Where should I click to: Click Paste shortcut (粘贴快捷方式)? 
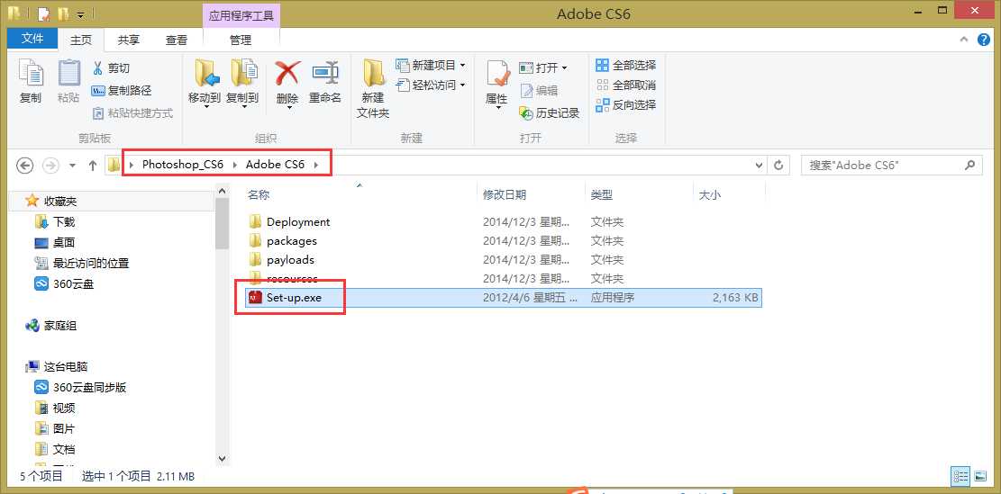[132, 113]
